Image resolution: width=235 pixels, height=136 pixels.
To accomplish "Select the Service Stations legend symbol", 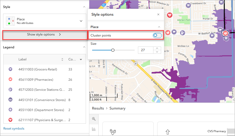I will click(x=11, y=90).
